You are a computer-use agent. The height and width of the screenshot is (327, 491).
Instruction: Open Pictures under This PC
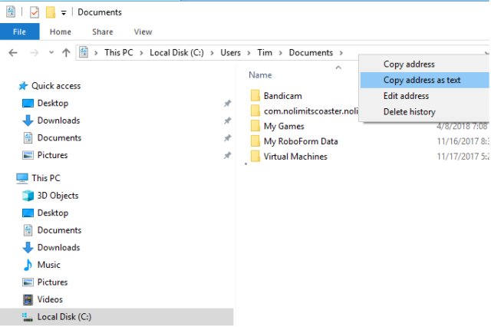(52, 282)
